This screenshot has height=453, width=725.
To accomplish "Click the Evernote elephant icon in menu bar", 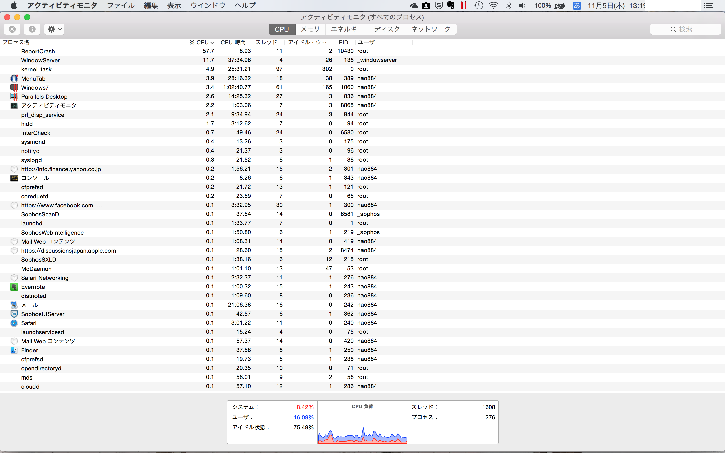I will point(451,5).
